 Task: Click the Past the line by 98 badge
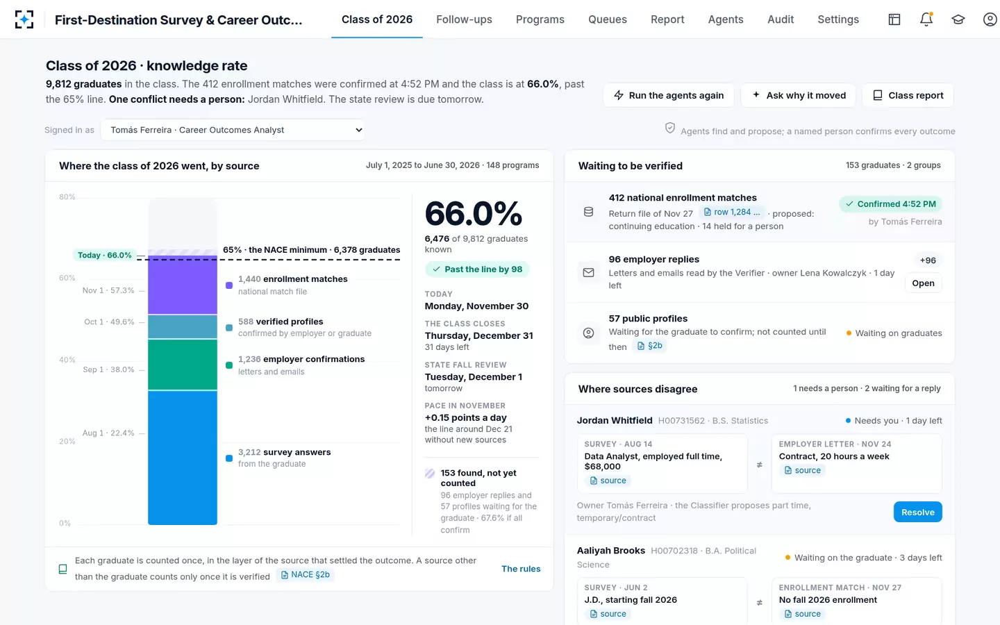[477, 269]
